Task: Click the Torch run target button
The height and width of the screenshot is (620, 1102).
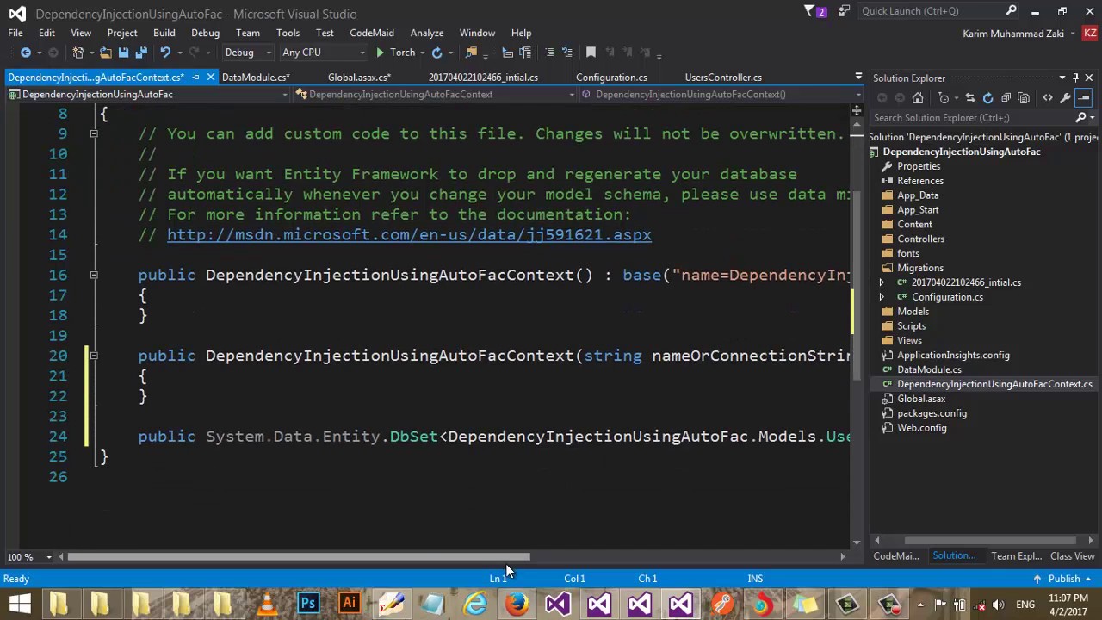Action: pos(402,53)
